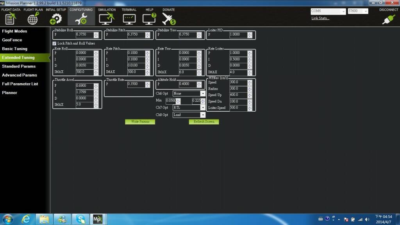400x225 pixels.
Task: Select Basic Tuning in the sidebar
Action: [x=14, y=49]
